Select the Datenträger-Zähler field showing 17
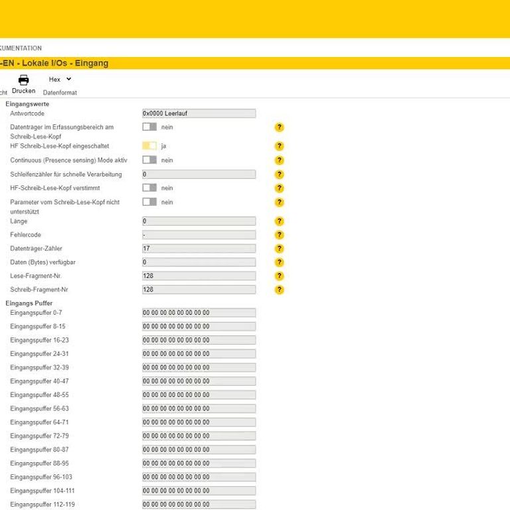Viewport: 510px width, 510px height. (x=199, y=248)
